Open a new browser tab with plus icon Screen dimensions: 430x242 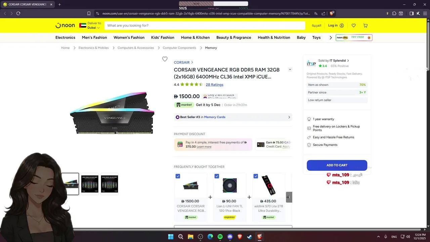click(59, 4)
